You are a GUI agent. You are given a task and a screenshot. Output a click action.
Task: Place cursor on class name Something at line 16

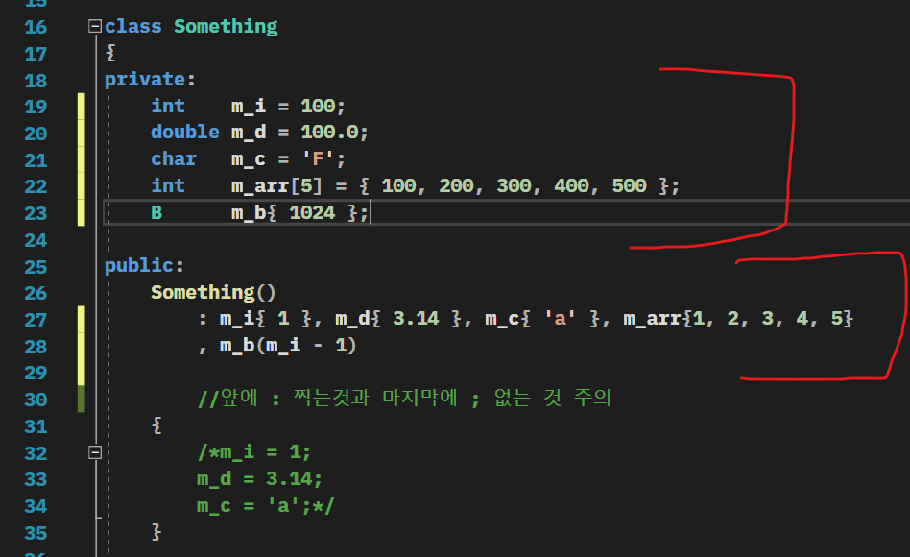[226, 27]
